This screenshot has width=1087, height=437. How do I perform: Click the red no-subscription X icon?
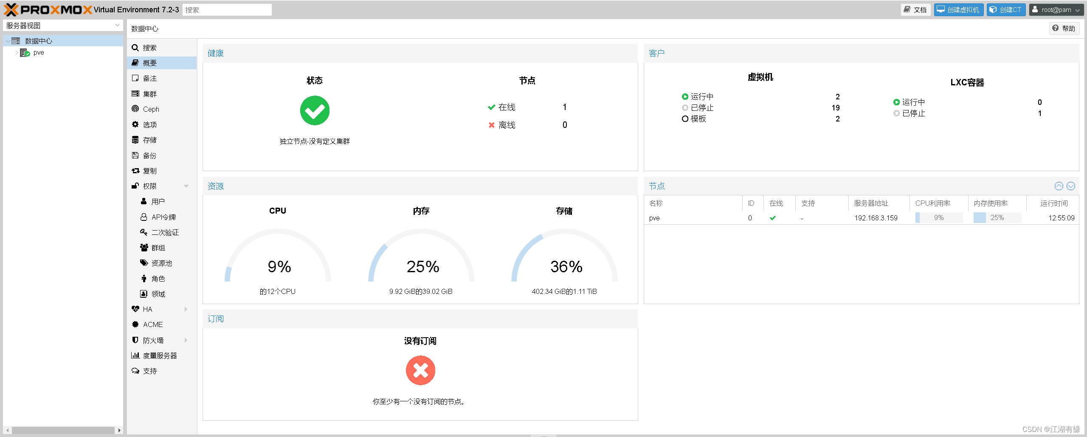pos(420,370)
